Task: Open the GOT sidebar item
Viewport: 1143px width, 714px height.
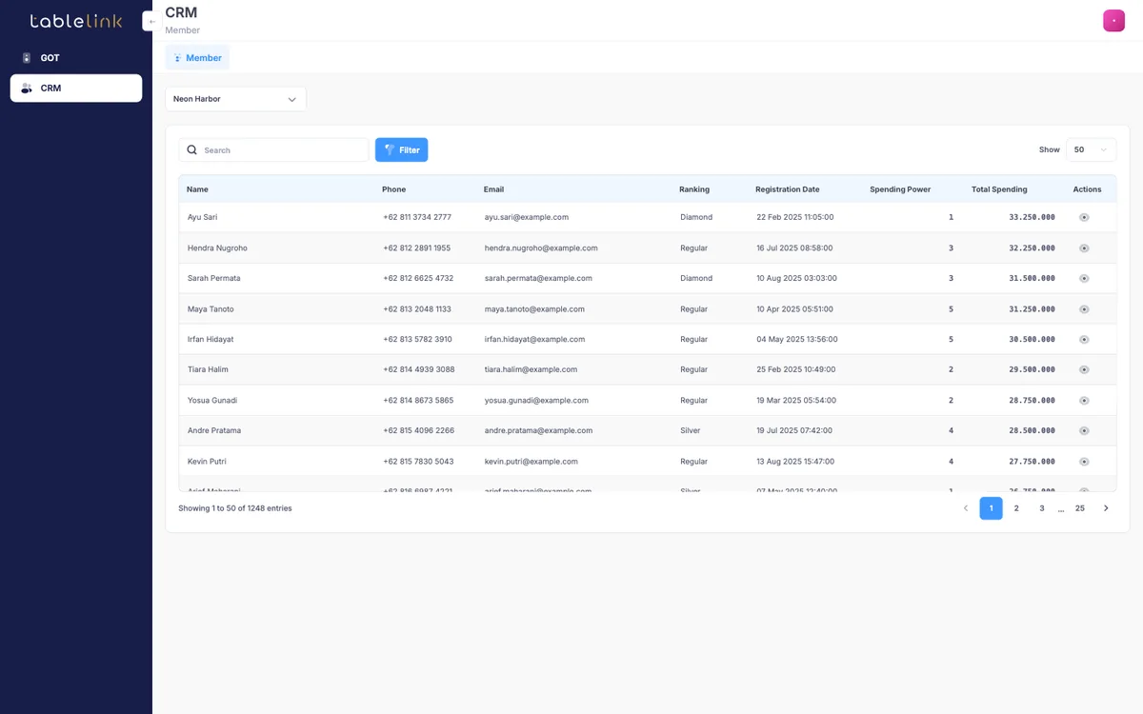Action: click(76, 58)
